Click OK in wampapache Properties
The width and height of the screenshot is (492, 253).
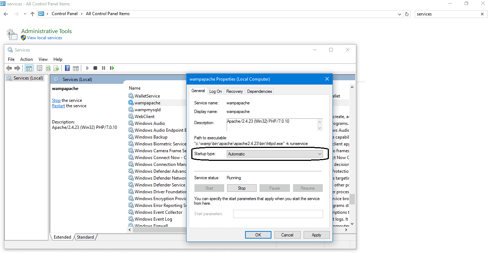(258, 235)
